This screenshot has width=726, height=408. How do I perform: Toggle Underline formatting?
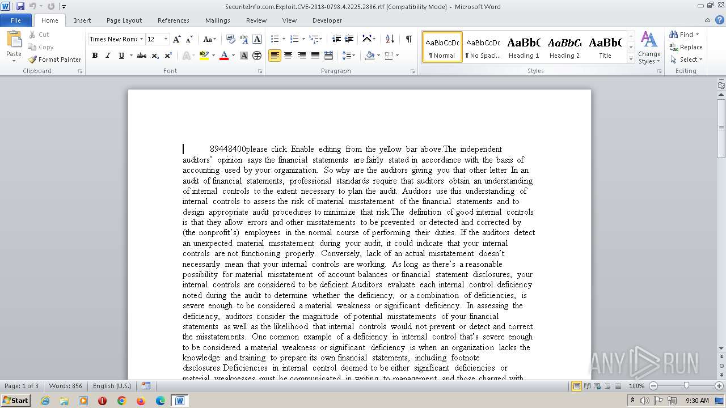[x=121, y=56]
